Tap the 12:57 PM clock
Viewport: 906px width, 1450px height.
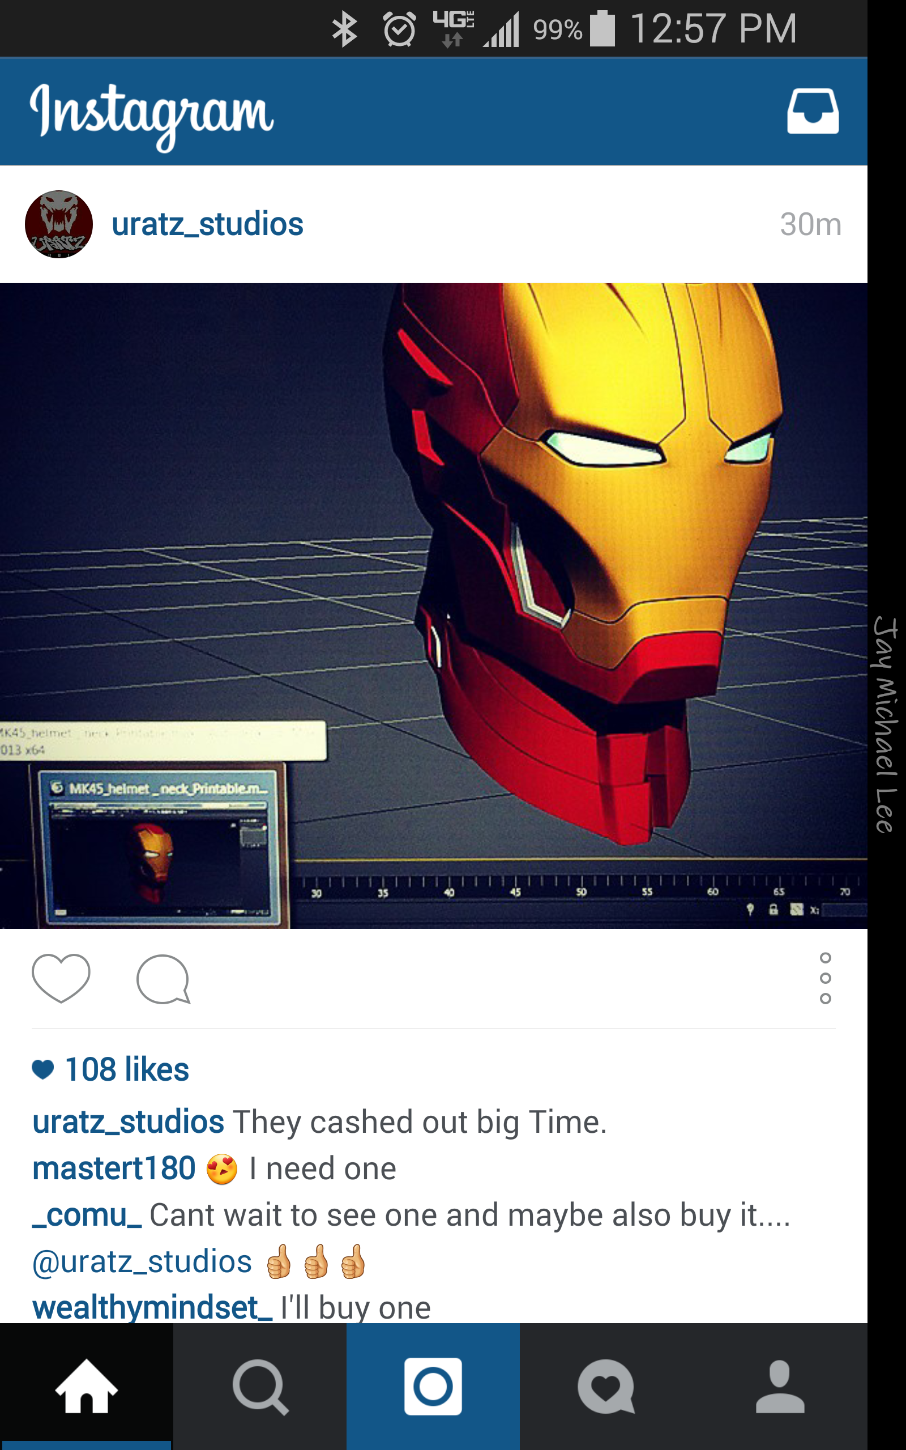(713, 29)
